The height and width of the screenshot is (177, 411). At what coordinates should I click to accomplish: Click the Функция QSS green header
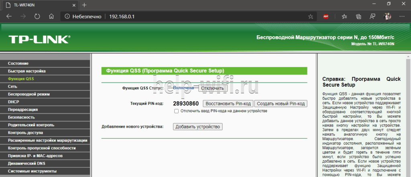204,71
